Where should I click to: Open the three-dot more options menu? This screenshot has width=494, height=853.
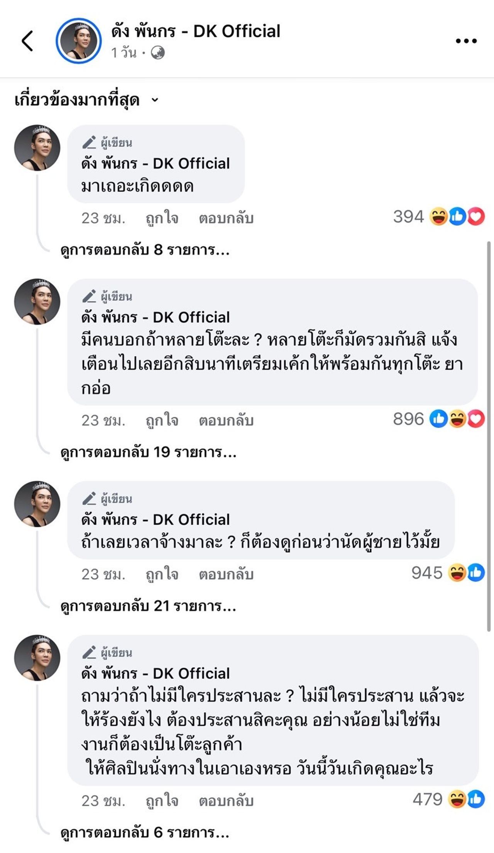click(466, 41)
